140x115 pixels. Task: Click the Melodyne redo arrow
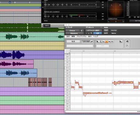(x=127, y=46)
